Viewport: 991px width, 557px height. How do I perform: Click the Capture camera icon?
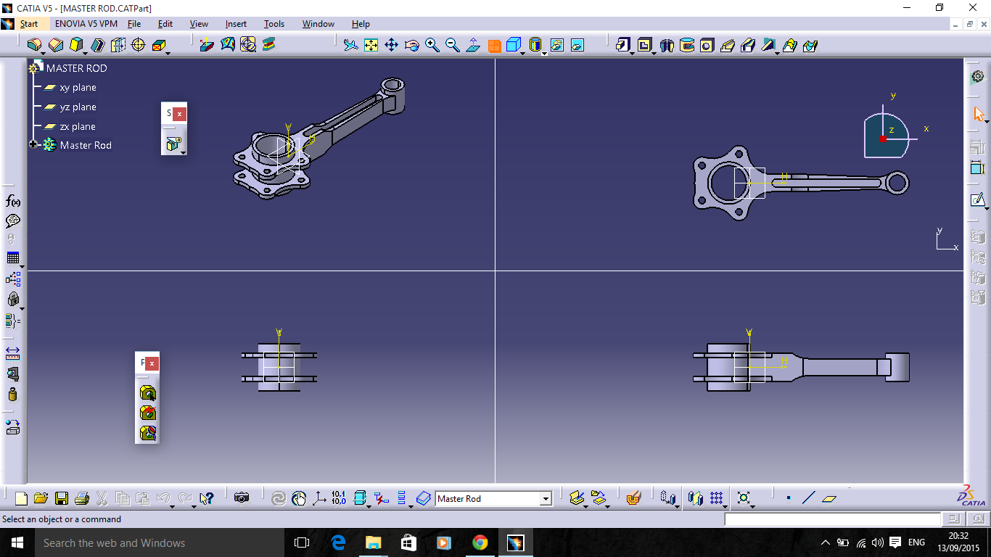coord(242,498)
